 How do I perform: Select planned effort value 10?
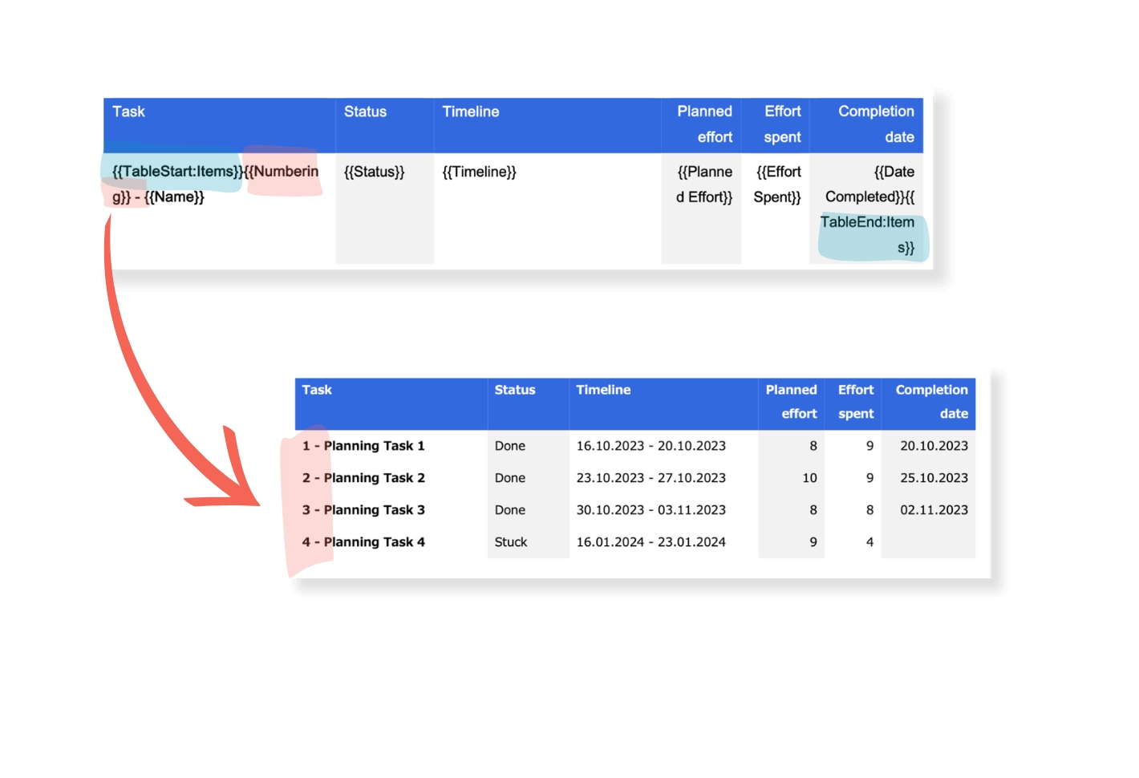(x=809, y=478)
